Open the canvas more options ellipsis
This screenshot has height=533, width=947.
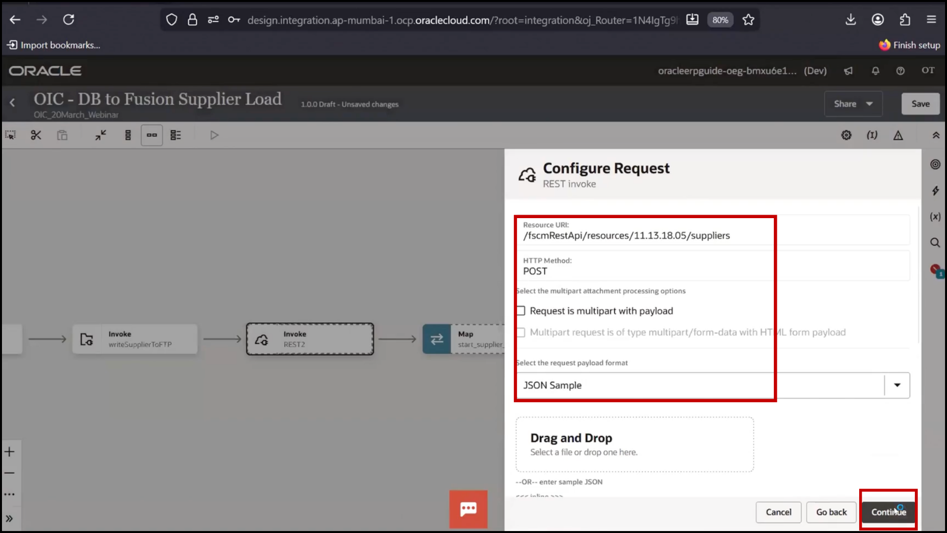tap(9, 494)
